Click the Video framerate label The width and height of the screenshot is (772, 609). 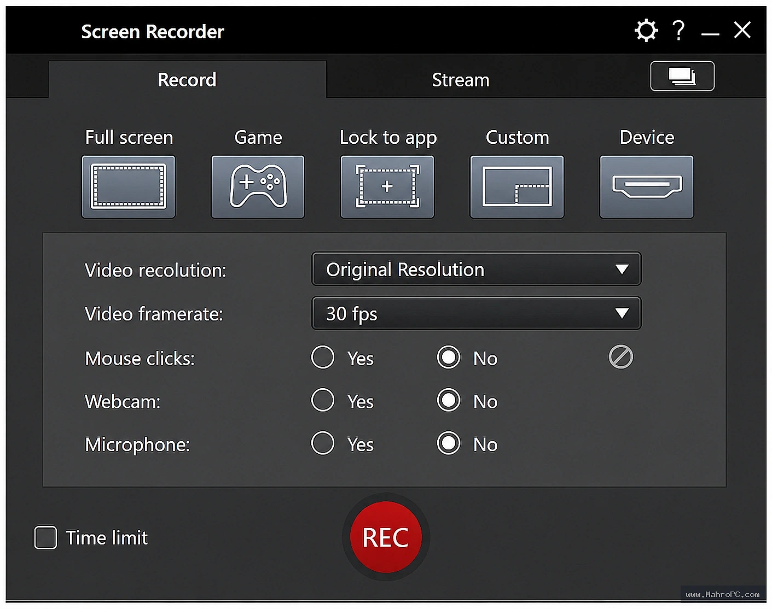coord(154,314)
